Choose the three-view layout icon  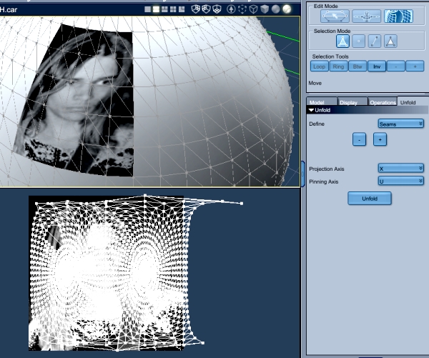coord(164,9)
